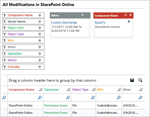Click the plus icon next to the Who filter
The image size is (150, 117).
click(40, 40)
